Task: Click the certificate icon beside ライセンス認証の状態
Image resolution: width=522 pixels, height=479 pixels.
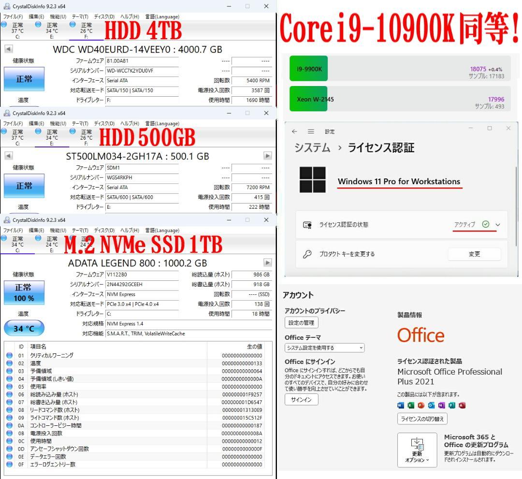Action: tap(307, 225)
